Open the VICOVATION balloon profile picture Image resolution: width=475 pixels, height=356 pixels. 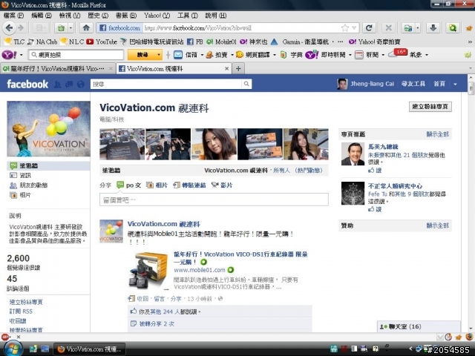tap(48, 128)
